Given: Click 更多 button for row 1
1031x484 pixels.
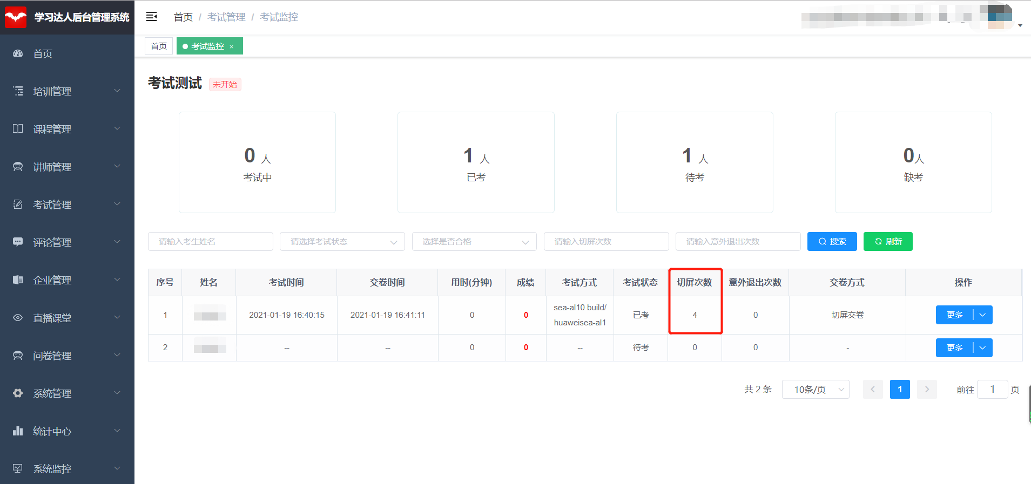Looking at the screenshot, I should click(x=954, y=315).
